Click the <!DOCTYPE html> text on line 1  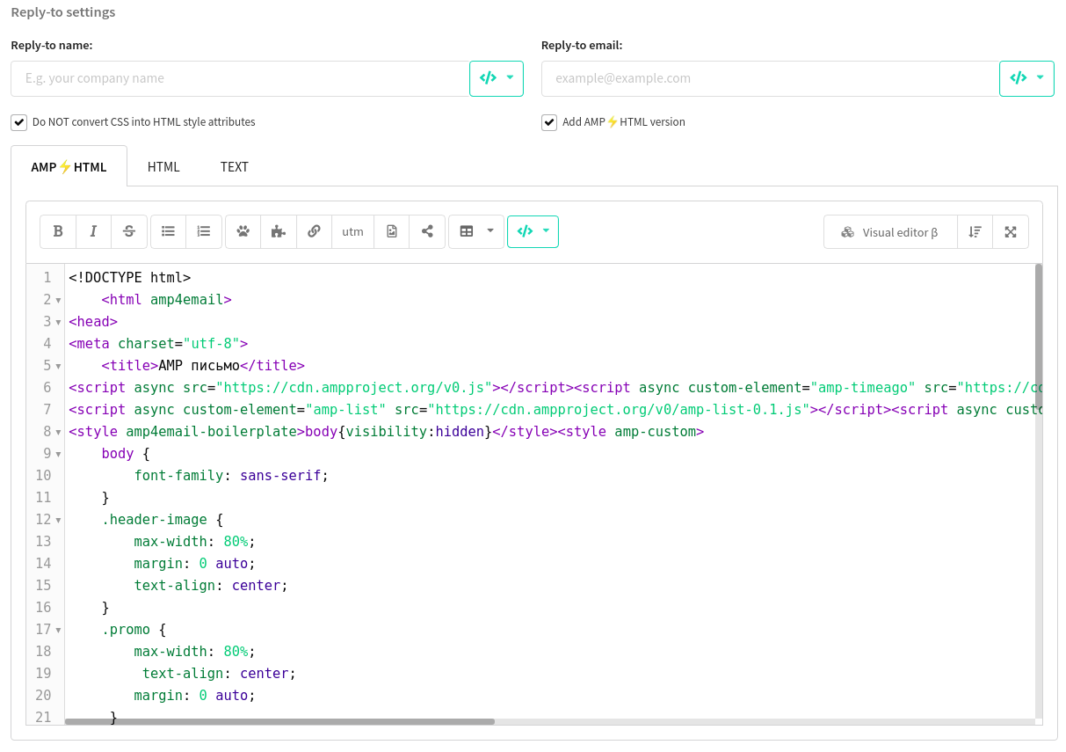129,277
